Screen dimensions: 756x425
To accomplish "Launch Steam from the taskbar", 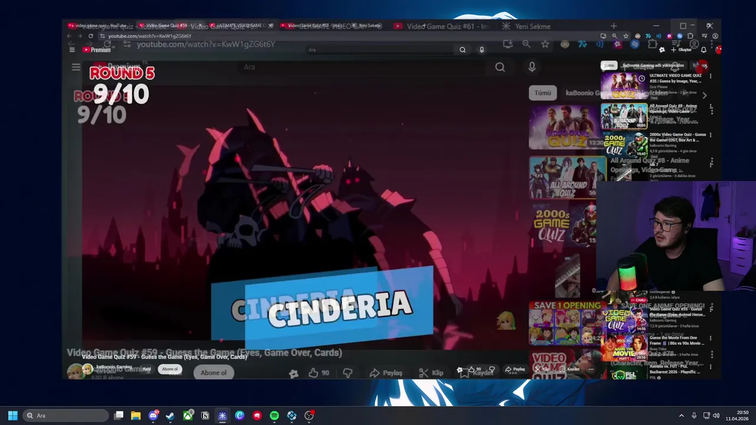I will click(x=170, y=416).
